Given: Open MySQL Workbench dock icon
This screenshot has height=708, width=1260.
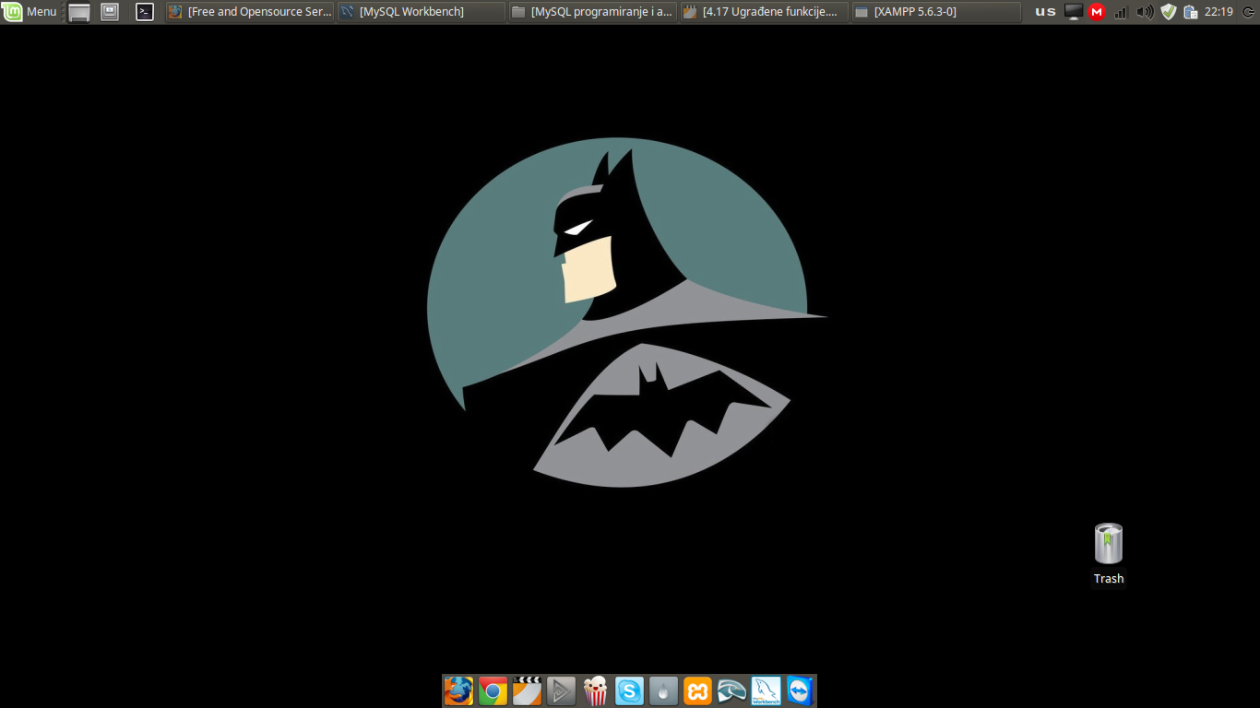Looking at the screenshot, I should pyautogui.click(x=766, y=690).
